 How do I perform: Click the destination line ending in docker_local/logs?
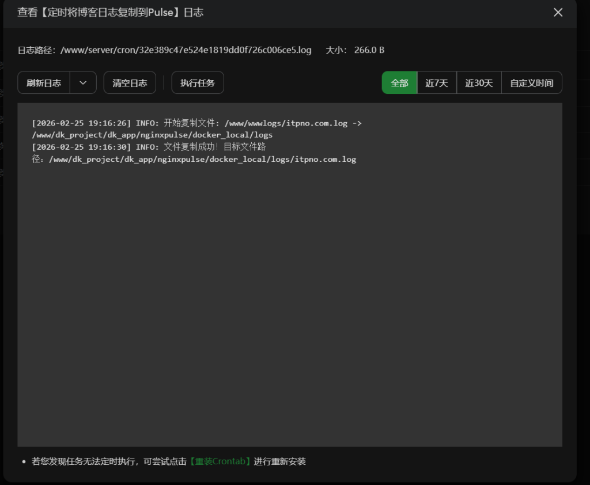pyautogui.click(x=152, y=135)
